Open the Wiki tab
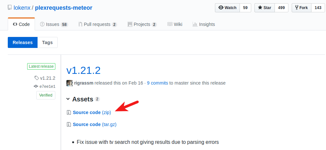The image size is (326, 150). tap(175, 24)
